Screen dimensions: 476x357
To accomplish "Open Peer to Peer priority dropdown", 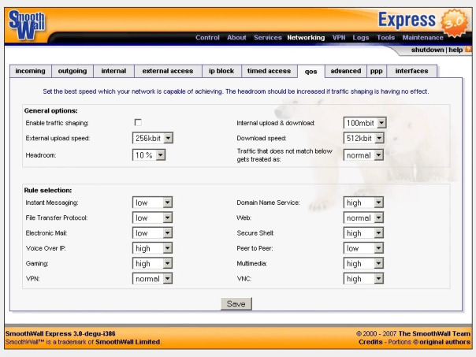I will tap(363, 248).
